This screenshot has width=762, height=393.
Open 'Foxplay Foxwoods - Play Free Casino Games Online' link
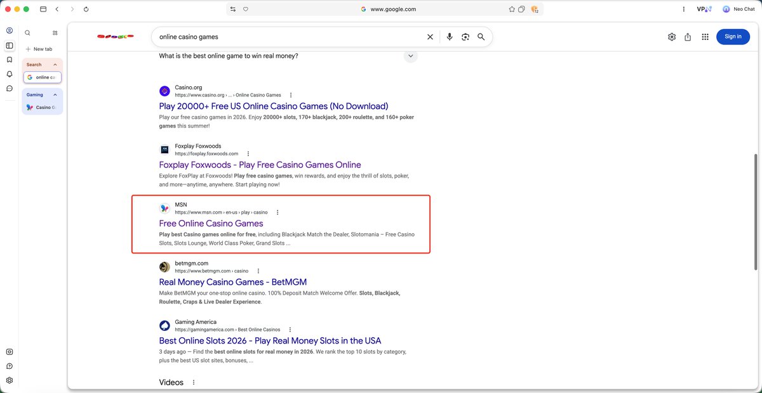coord(260,165)
